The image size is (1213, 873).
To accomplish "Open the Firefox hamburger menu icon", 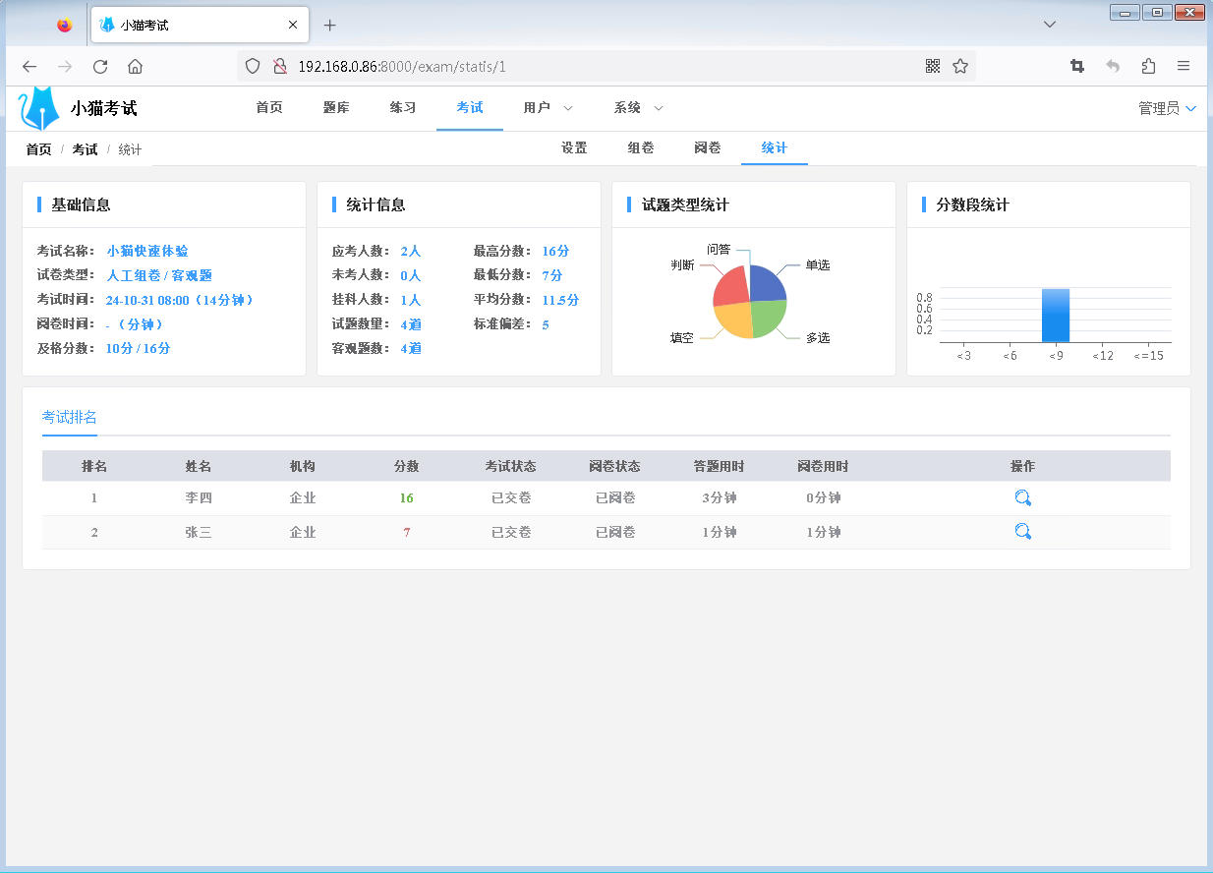I will click(1184, 66).
